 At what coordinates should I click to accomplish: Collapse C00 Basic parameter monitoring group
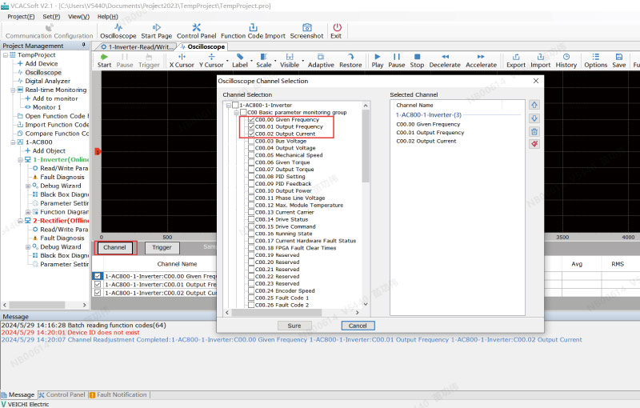coord(236,112)
